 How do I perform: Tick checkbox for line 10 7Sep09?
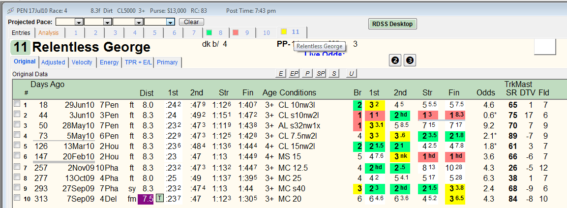point(17,198)
